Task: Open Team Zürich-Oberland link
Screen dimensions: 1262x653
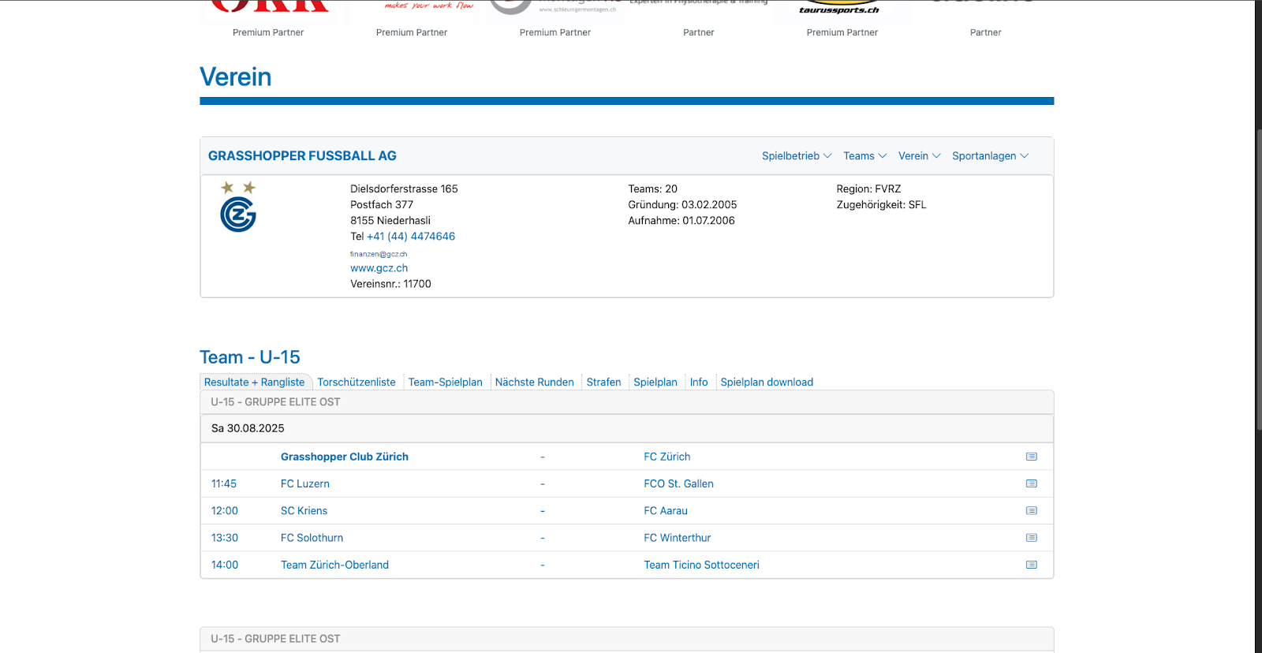Action: click(335, 565)
